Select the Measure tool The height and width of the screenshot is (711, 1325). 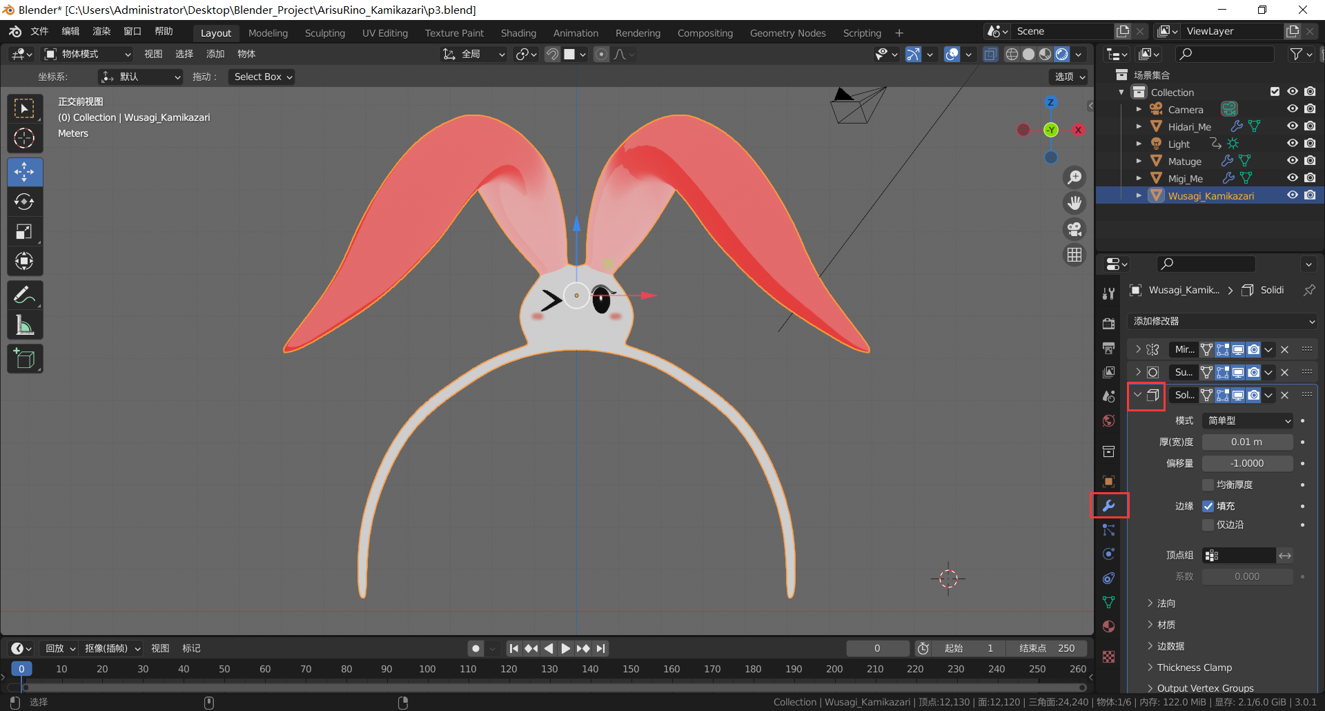[24, 325]
